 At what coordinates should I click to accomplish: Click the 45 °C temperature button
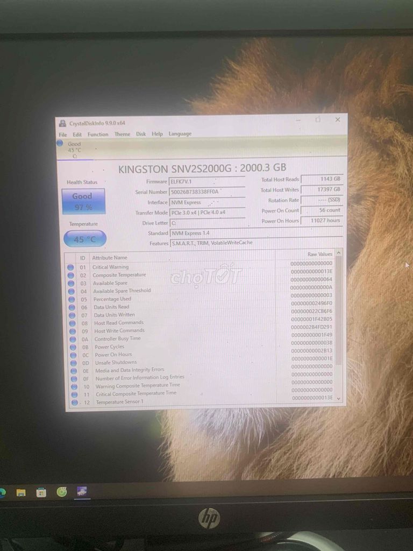[84, 239]
